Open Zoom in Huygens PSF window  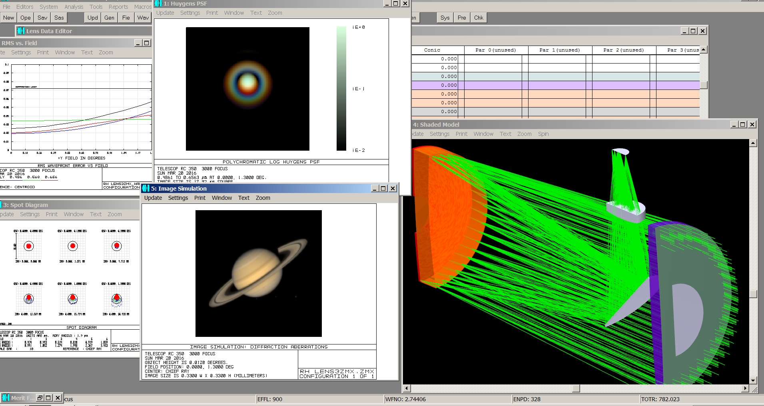tap(275, 13)
